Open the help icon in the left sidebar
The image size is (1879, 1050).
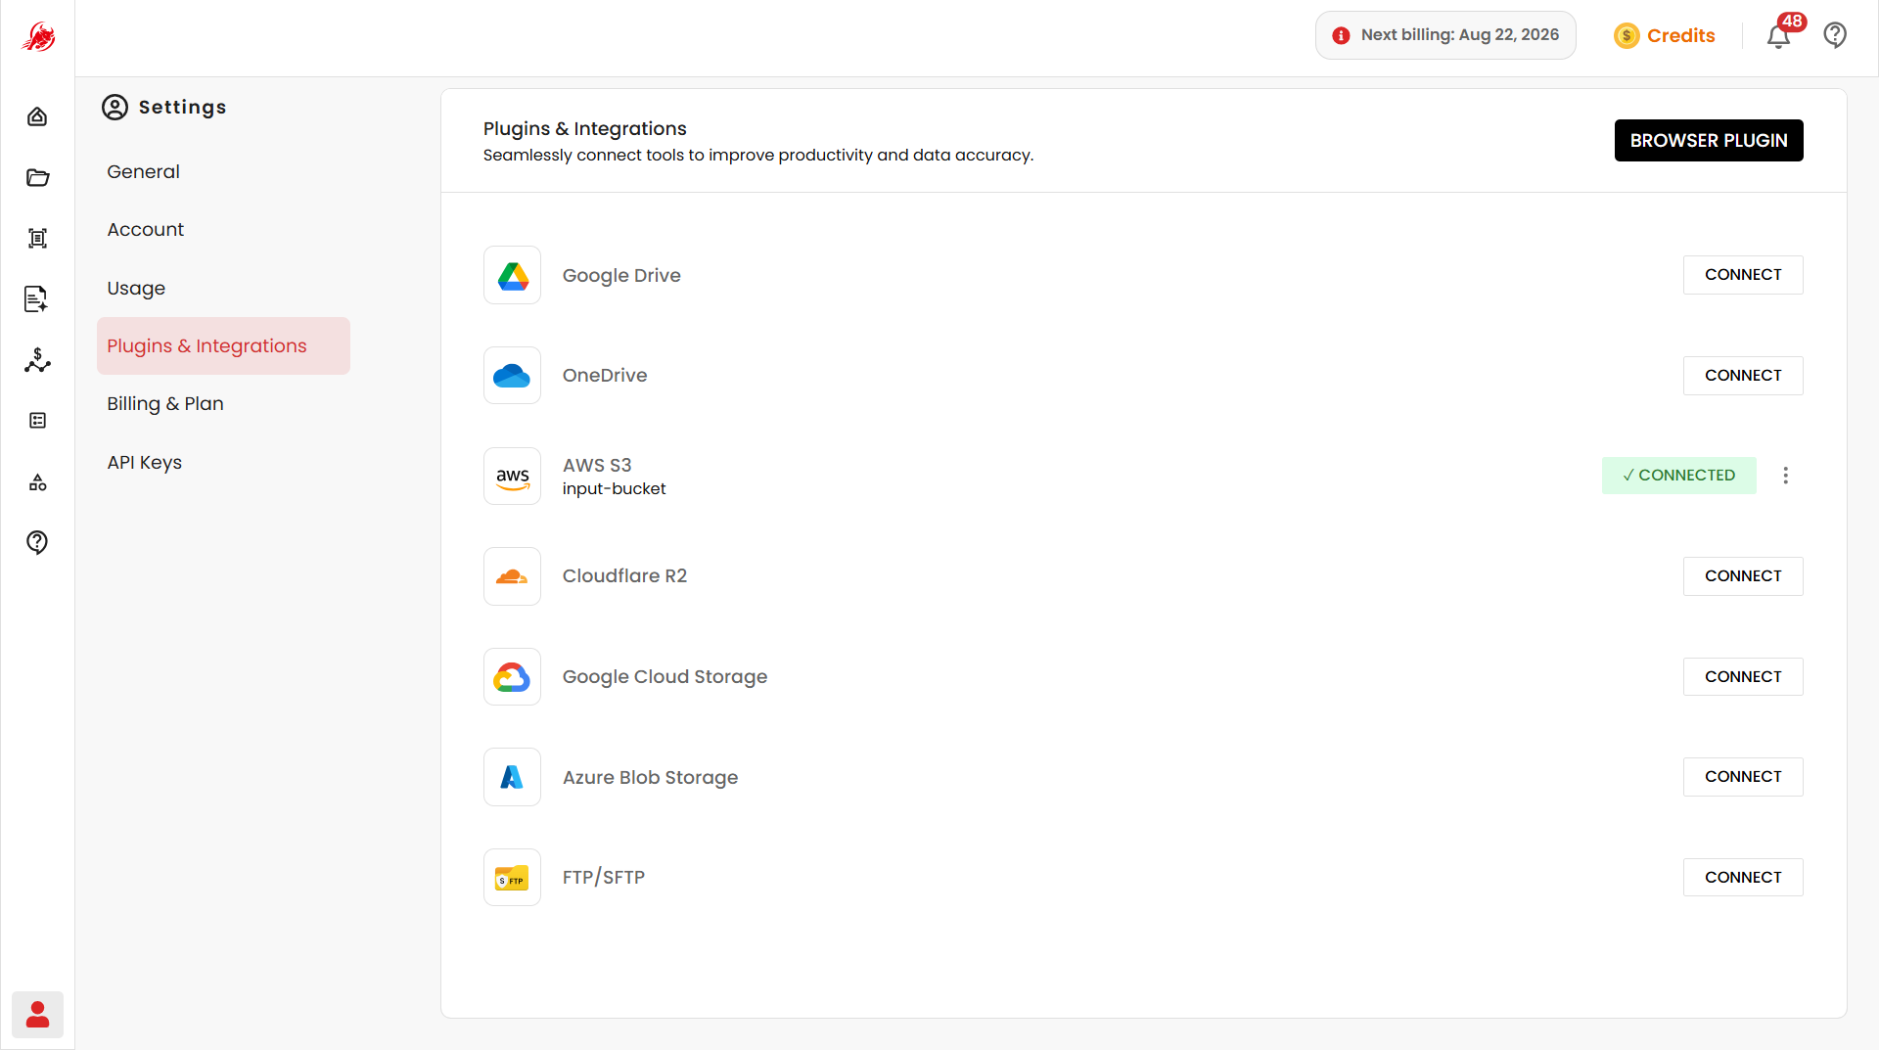tap(37, 542)
